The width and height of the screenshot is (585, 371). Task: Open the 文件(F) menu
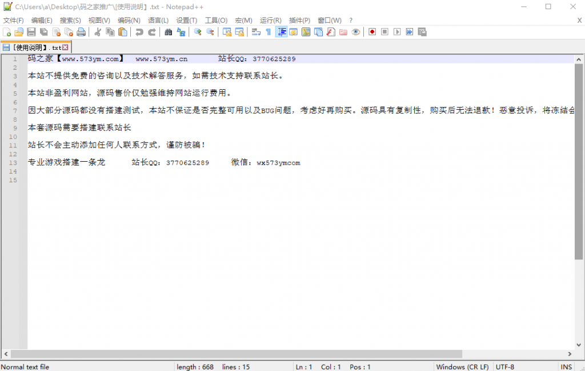(x=14, y=21)
